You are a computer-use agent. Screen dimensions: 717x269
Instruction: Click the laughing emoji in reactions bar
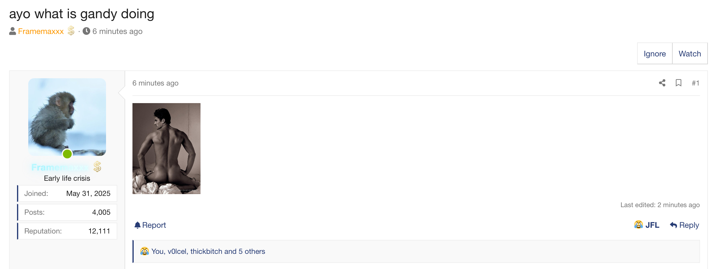[145, 251]
